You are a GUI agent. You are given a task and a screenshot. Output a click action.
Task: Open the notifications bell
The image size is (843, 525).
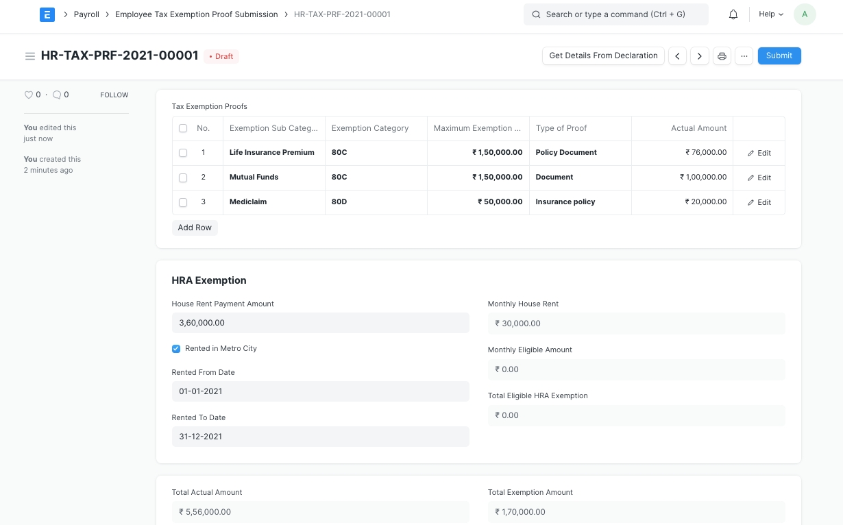click(x=733, y=14)
